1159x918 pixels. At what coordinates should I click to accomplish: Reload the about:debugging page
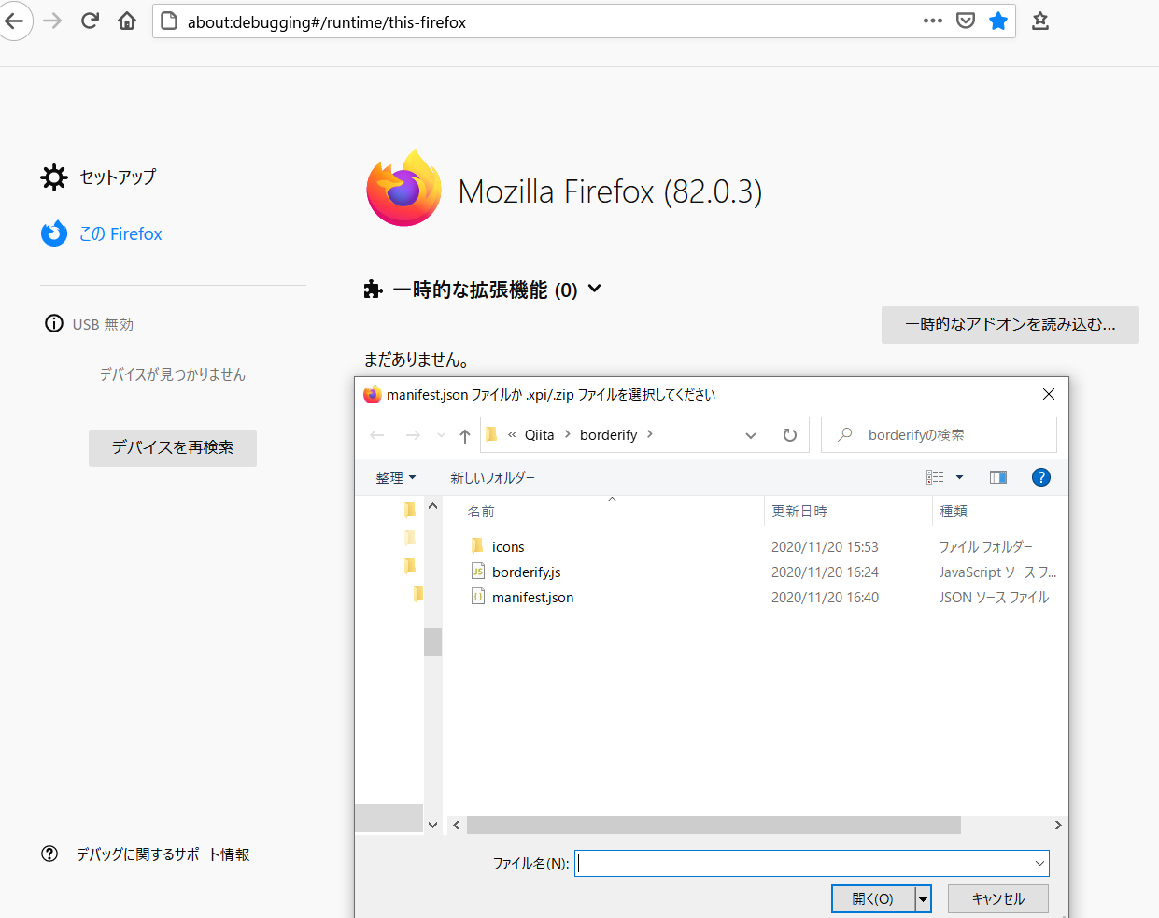(x=90, y=21)
